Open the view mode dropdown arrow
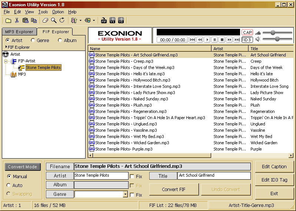 pyautogui.click(x=94, y=21)
